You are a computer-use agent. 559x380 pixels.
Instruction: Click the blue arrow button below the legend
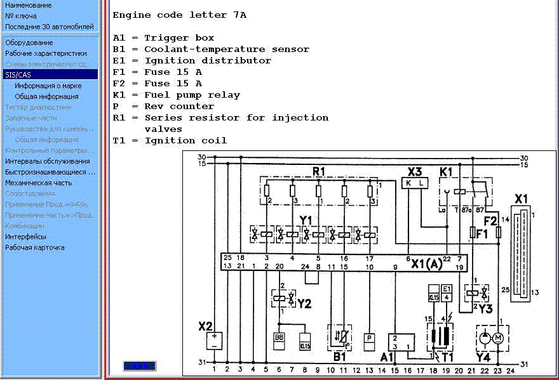click(x=139, y=365)
